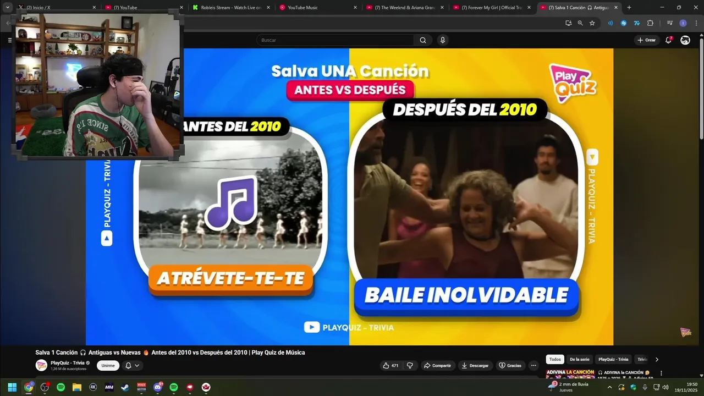Open the weather widget 2 mm de lluvia
Screen dimensions: 704x396
click(569, 387)
